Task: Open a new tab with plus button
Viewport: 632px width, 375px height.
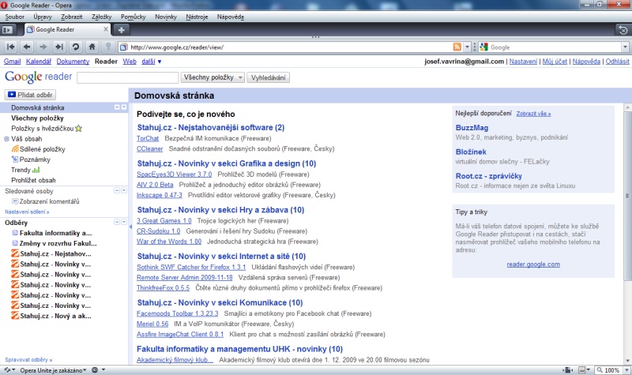Action: [x=122, y=30]
